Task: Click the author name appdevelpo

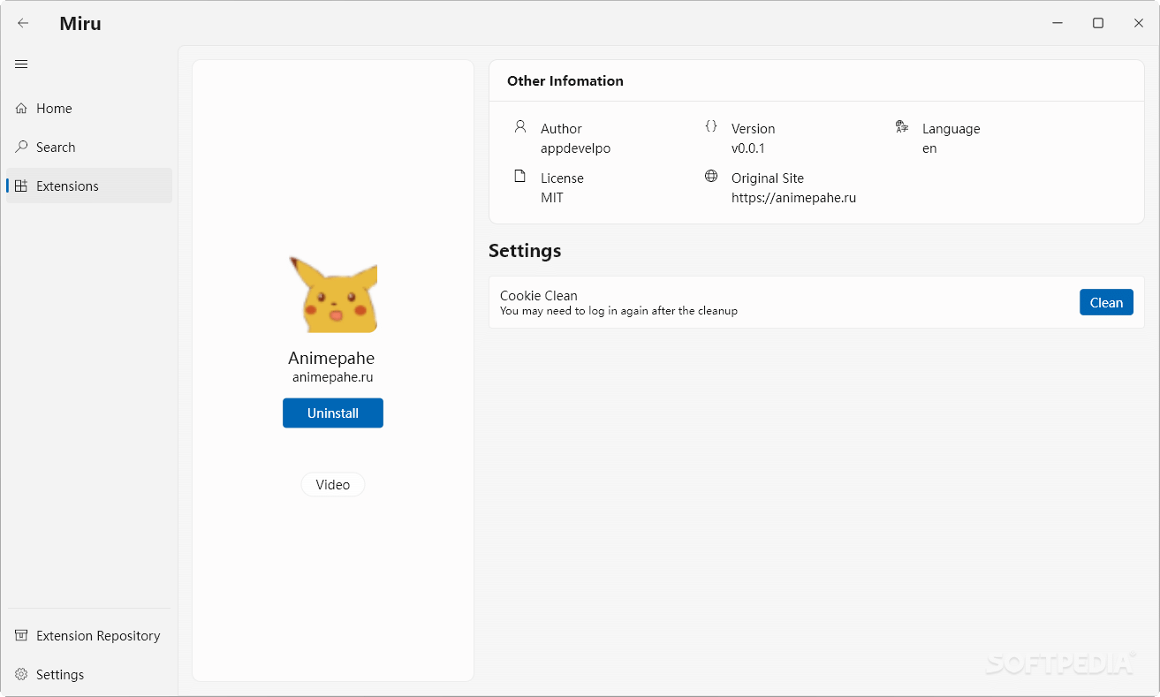Action: [575, 148]
